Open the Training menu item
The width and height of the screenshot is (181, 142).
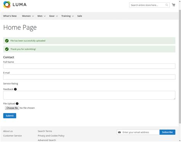66,16
